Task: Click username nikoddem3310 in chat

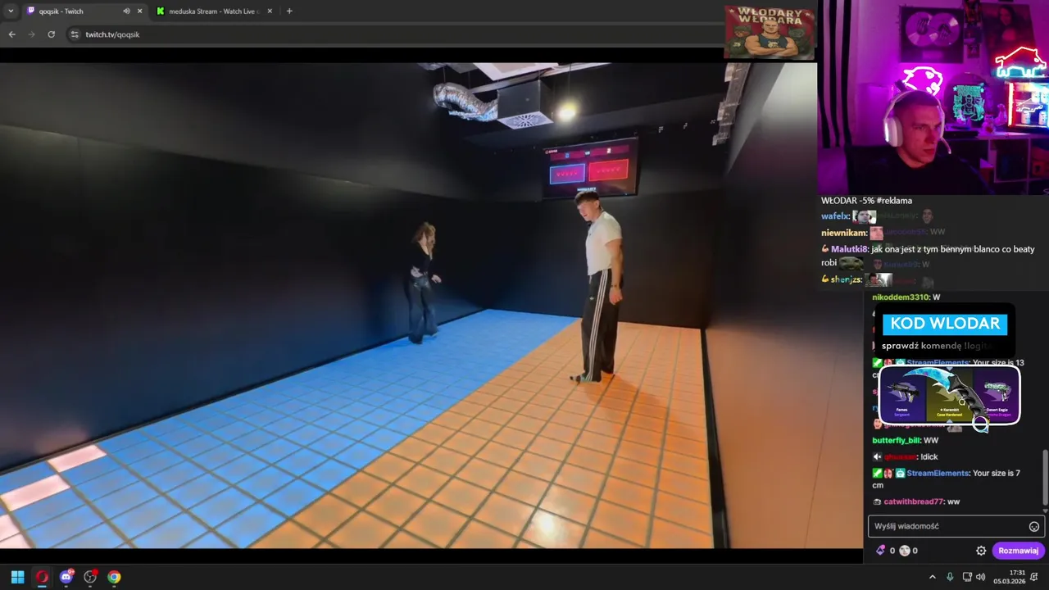Action: 901,297
